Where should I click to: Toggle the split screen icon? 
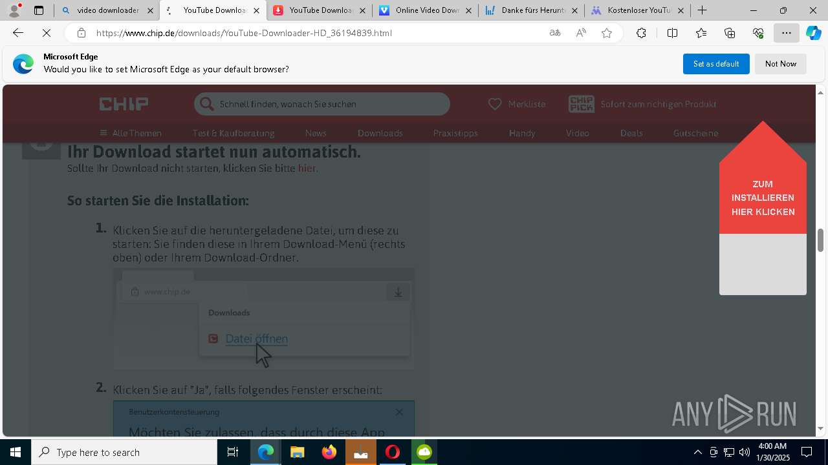672,33
